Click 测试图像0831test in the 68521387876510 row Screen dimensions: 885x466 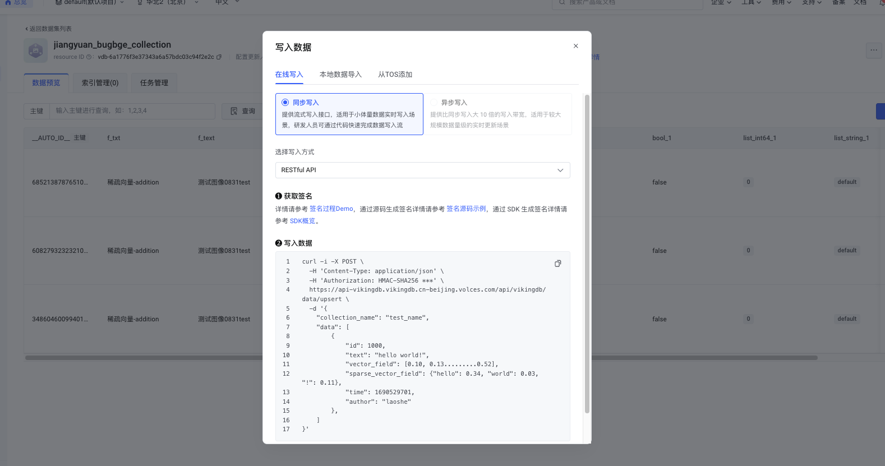coord(224,182)
